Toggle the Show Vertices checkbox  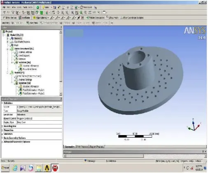pyautogui.click(x=9, y=18)
